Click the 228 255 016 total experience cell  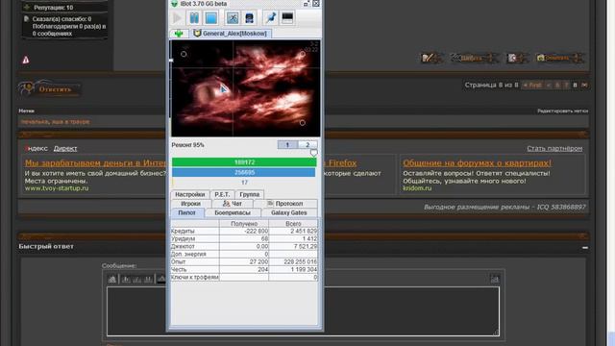(293, 261)
